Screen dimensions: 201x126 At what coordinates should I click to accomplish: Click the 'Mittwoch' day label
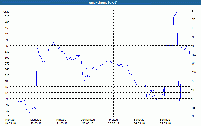[62, 120]
